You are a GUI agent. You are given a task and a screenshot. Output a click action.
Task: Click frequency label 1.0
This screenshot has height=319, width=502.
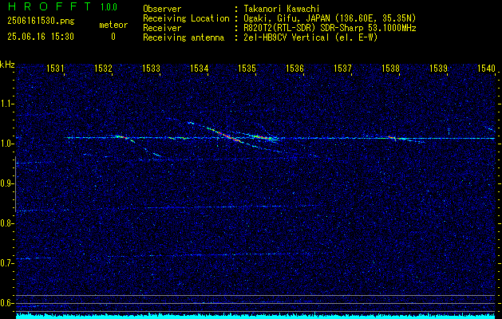click(6, 144)
